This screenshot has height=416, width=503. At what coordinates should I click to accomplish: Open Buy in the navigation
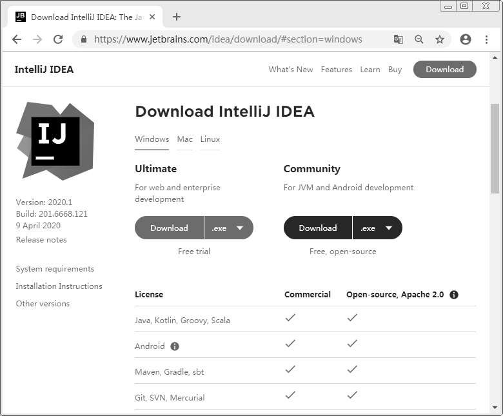tap(395, 69)
